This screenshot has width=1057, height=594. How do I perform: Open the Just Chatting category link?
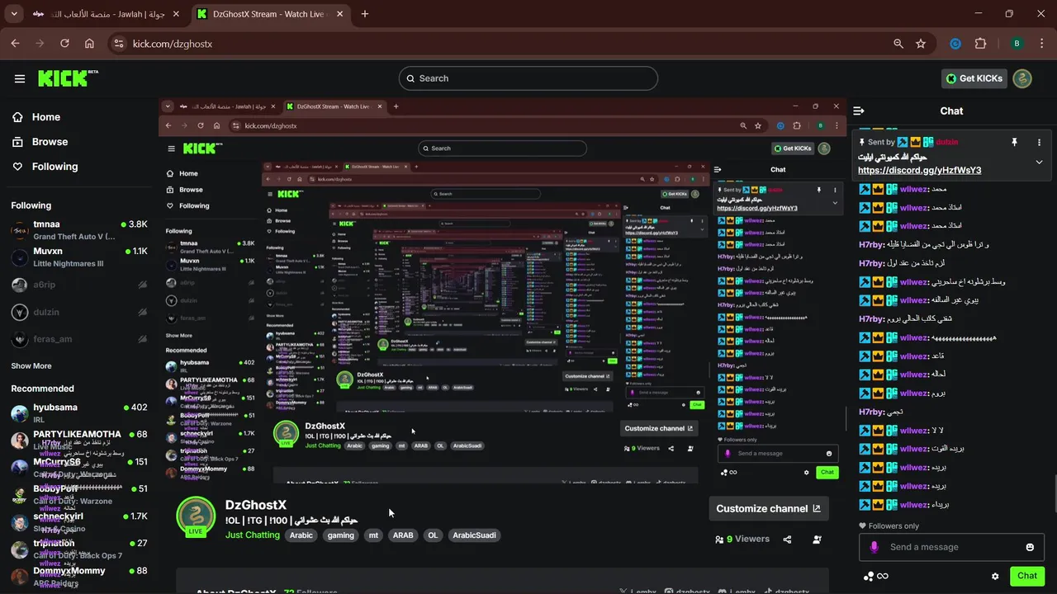(x=253, y=535)
